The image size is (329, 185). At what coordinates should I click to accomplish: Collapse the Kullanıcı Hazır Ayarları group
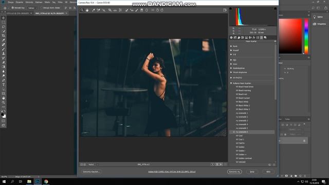[x=231, y=83]
